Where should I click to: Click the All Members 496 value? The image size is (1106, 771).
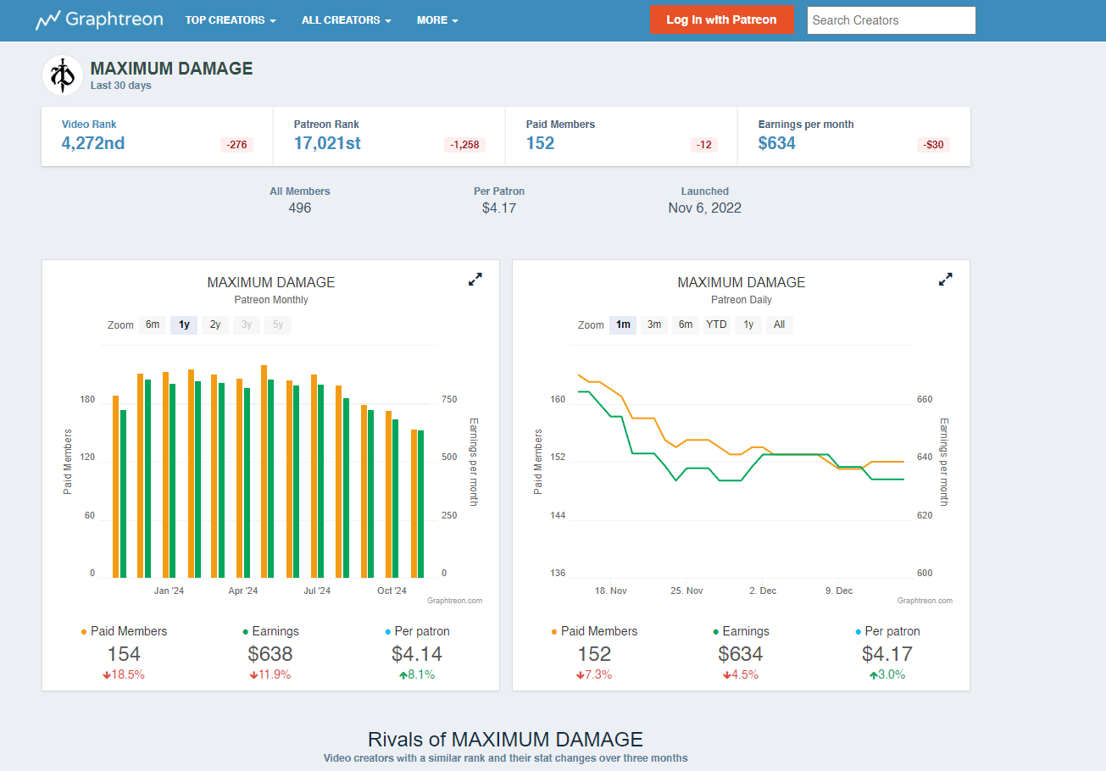pos(300,208)
